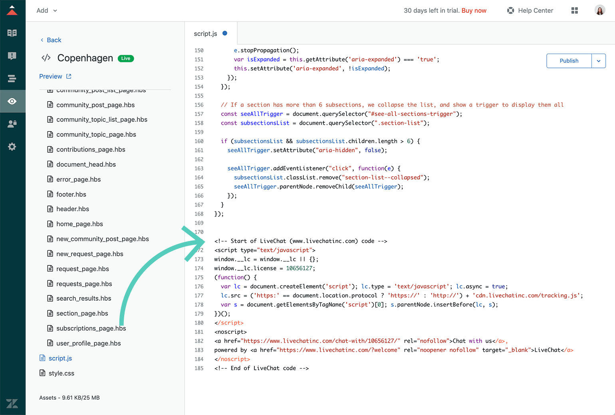The image size is (615, 415).
Task: Click the file icon for request_page.hbs
Action: coord(50,269)
